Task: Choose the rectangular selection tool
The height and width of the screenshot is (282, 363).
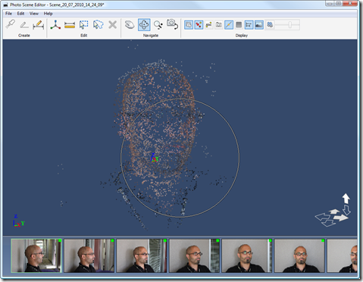Action: [x=83, y=25]
